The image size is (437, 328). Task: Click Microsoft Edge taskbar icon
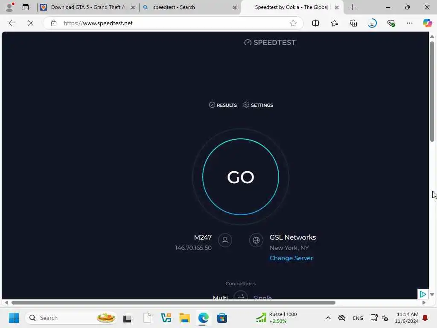tap(203, 318)
